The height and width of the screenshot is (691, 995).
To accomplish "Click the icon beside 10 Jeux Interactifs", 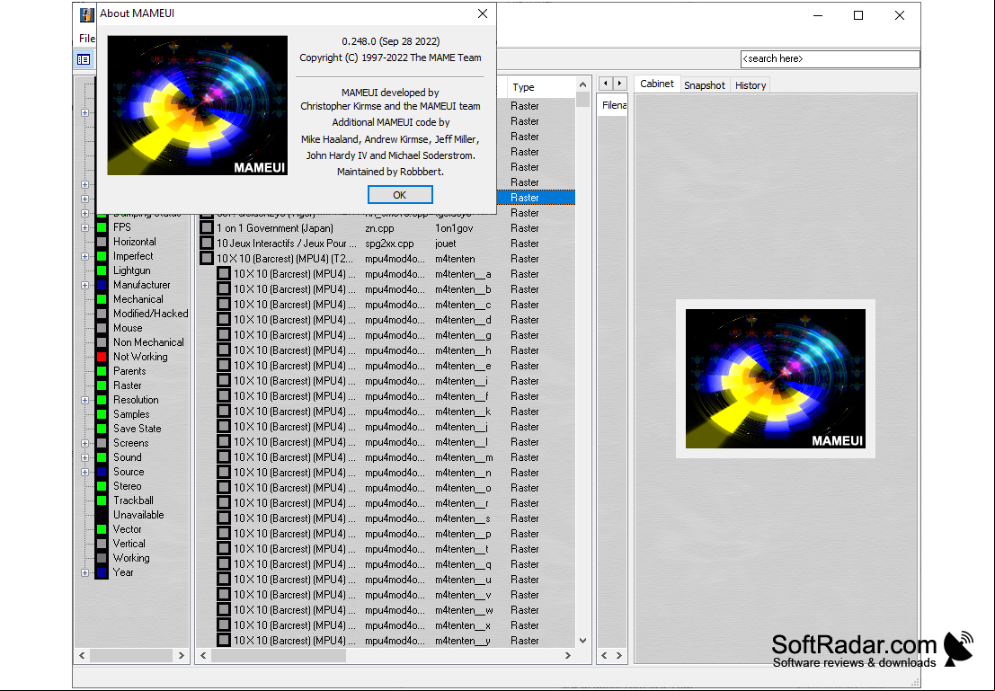I will point(206,243).
